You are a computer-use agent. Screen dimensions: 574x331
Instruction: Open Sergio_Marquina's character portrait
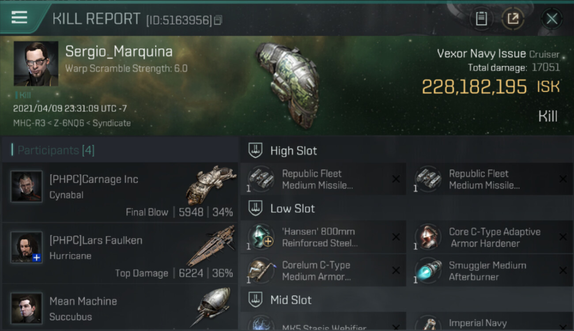(36, 64)
